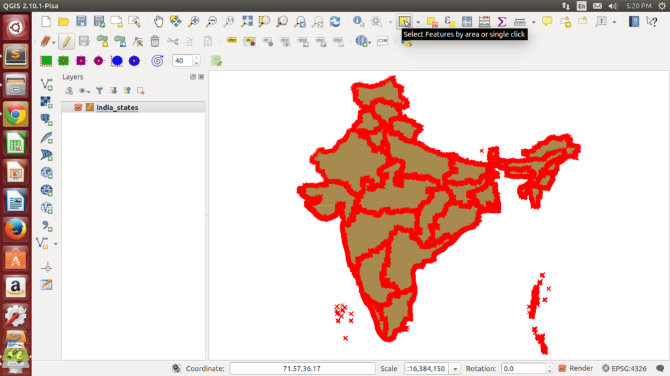
Task: Activate the Identify Features tool
Action: coord(359,21)
